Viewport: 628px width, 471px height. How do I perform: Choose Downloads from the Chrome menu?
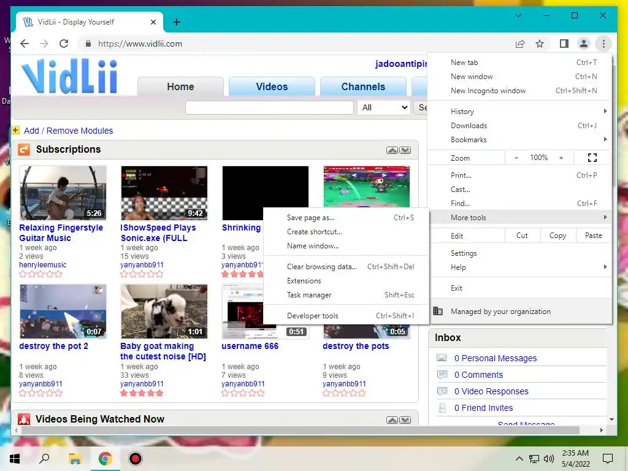pos(519,125)
